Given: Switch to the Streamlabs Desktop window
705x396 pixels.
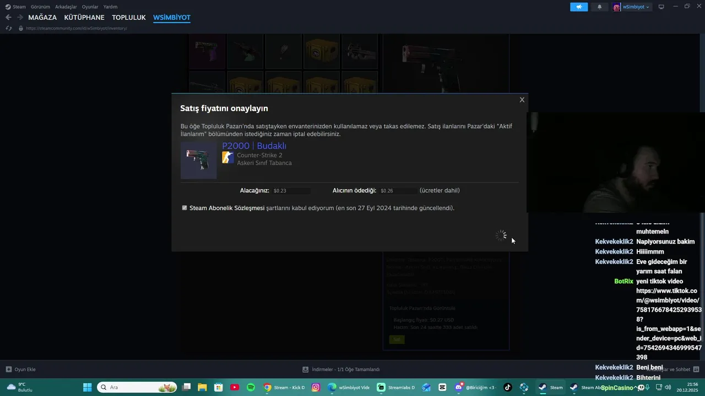Looking at the screenshot, I should [397, 387].
